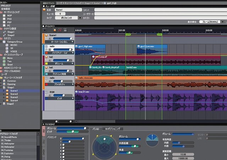Click the add track plus icon
The height and width of the screenshot is (160, 227).
45,30
